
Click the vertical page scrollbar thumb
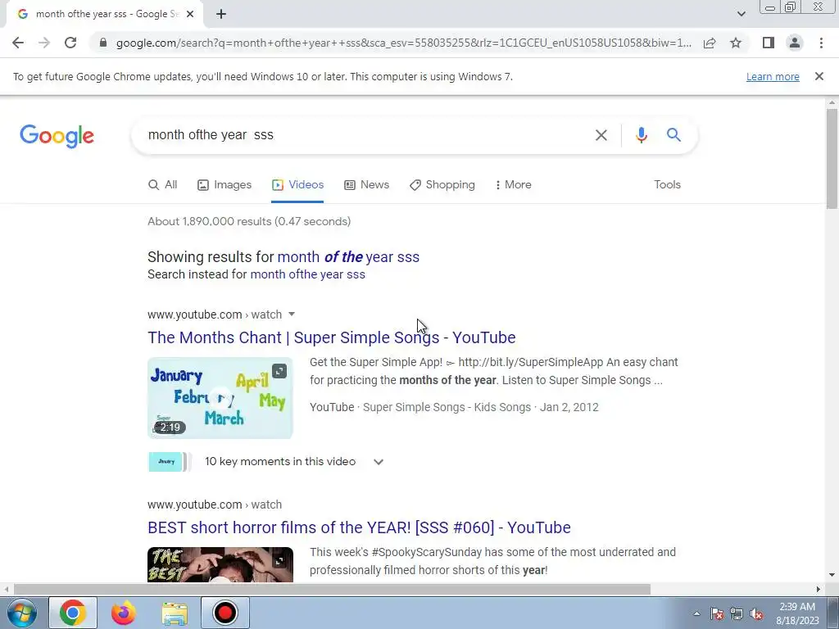pyautogui.click(x=832, y=158)
